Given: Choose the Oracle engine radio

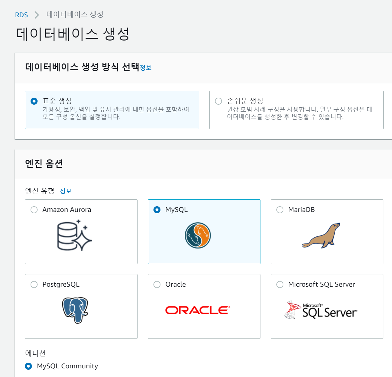Looking at the screenshot, I should click(x=157, y=285).
